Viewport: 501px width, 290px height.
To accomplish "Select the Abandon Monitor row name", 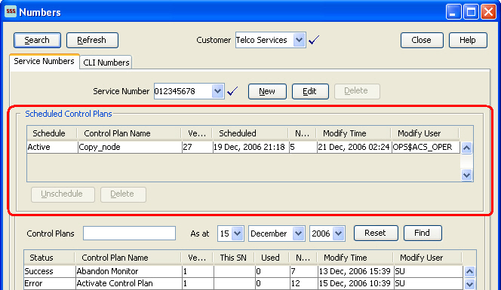I will [129, 271].
